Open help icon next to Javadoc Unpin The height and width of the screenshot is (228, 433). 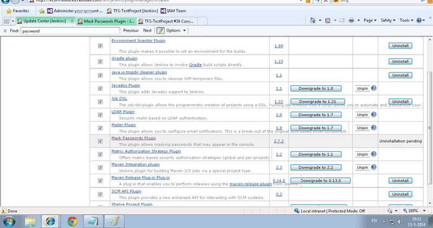pos(373,88)
